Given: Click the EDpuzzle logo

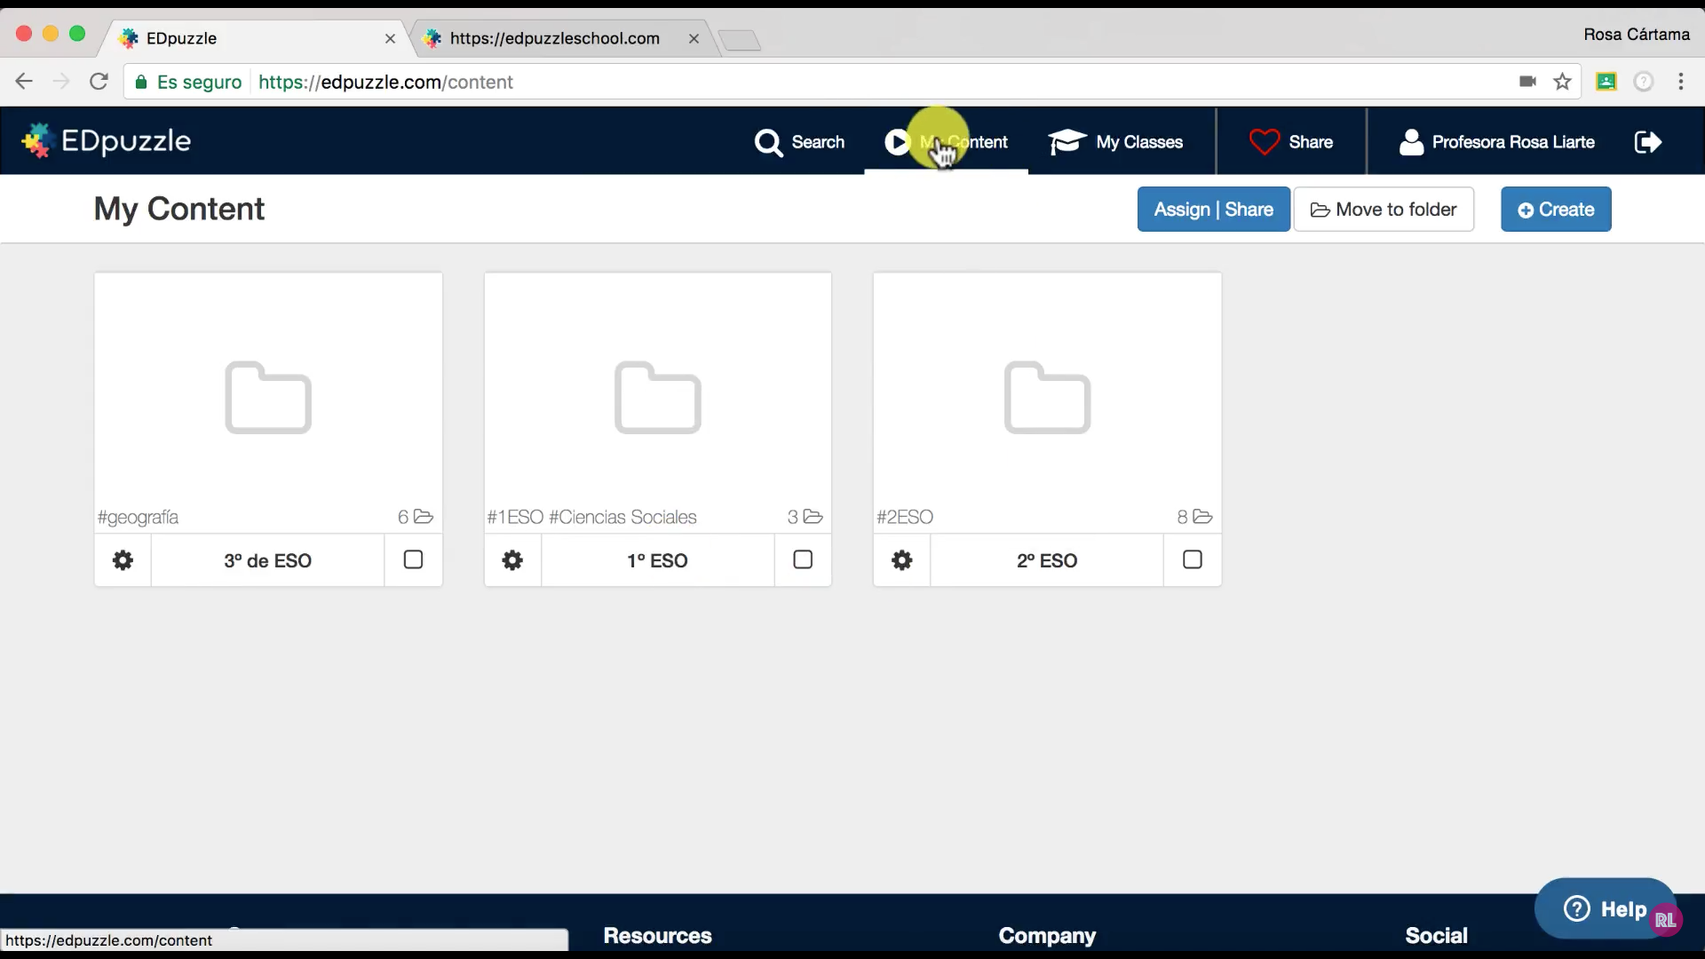Looking at the screenshot, I should [x=107, y=141].
